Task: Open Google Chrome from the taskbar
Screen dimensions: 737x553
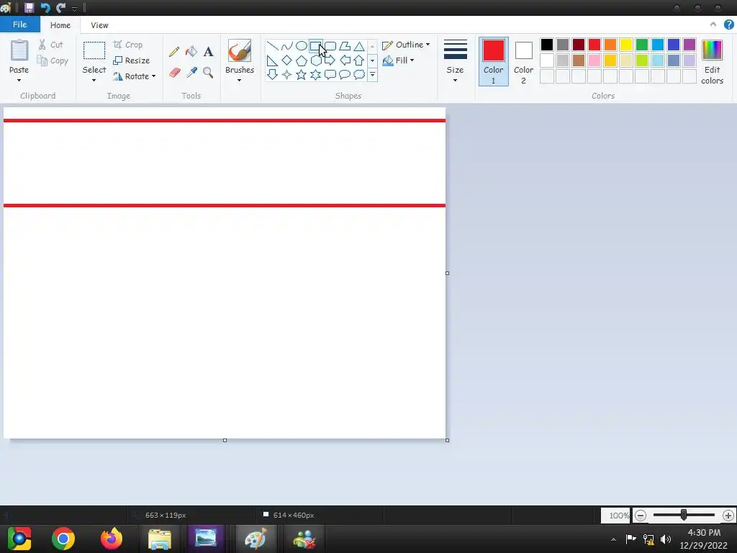Action: pos(63,539)
